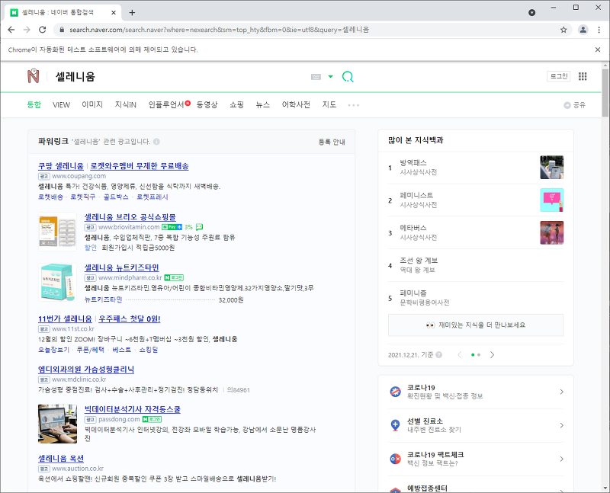The image size is (610, 493).
Task: Click the talk chat icon beside 3%
Action: point(199,227)
